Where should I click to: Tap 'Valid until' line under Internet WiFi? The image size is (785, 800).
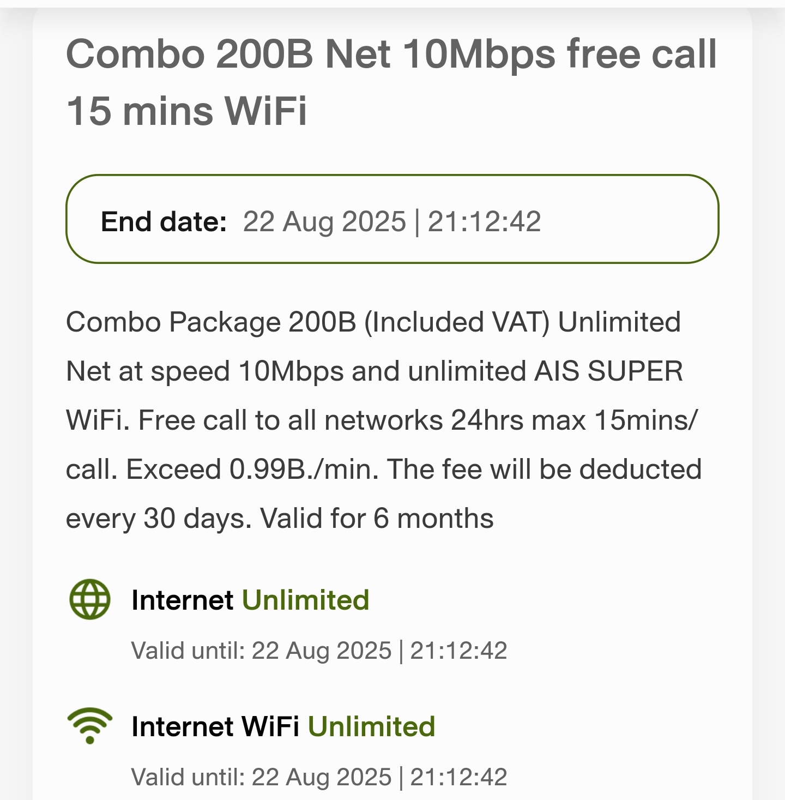point(319,777)
